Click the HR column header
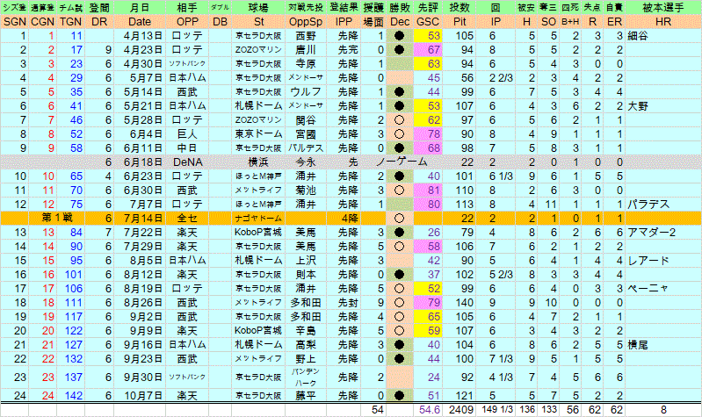Screen dimensions: 702x417 [663, 22]
